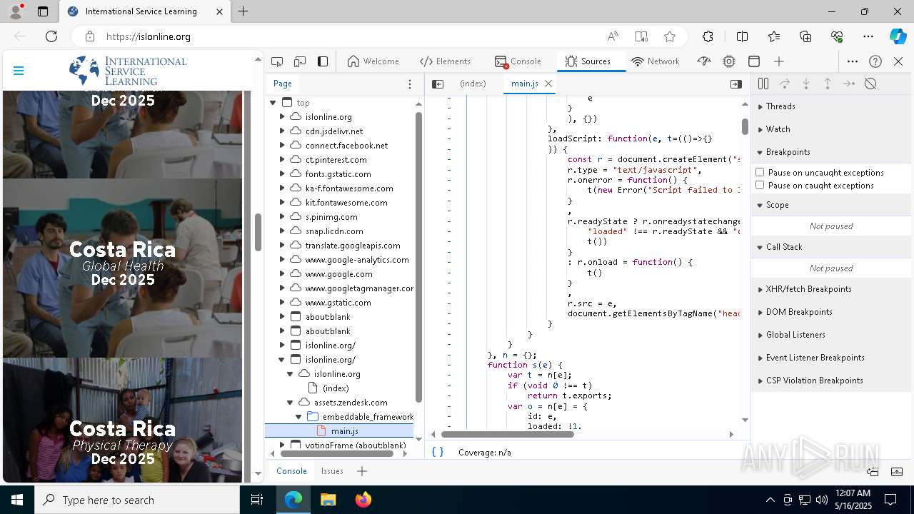This screenshot has height=514, width=914.
Task: Select the (index) file tab
Action: click(x=473, y=84)
